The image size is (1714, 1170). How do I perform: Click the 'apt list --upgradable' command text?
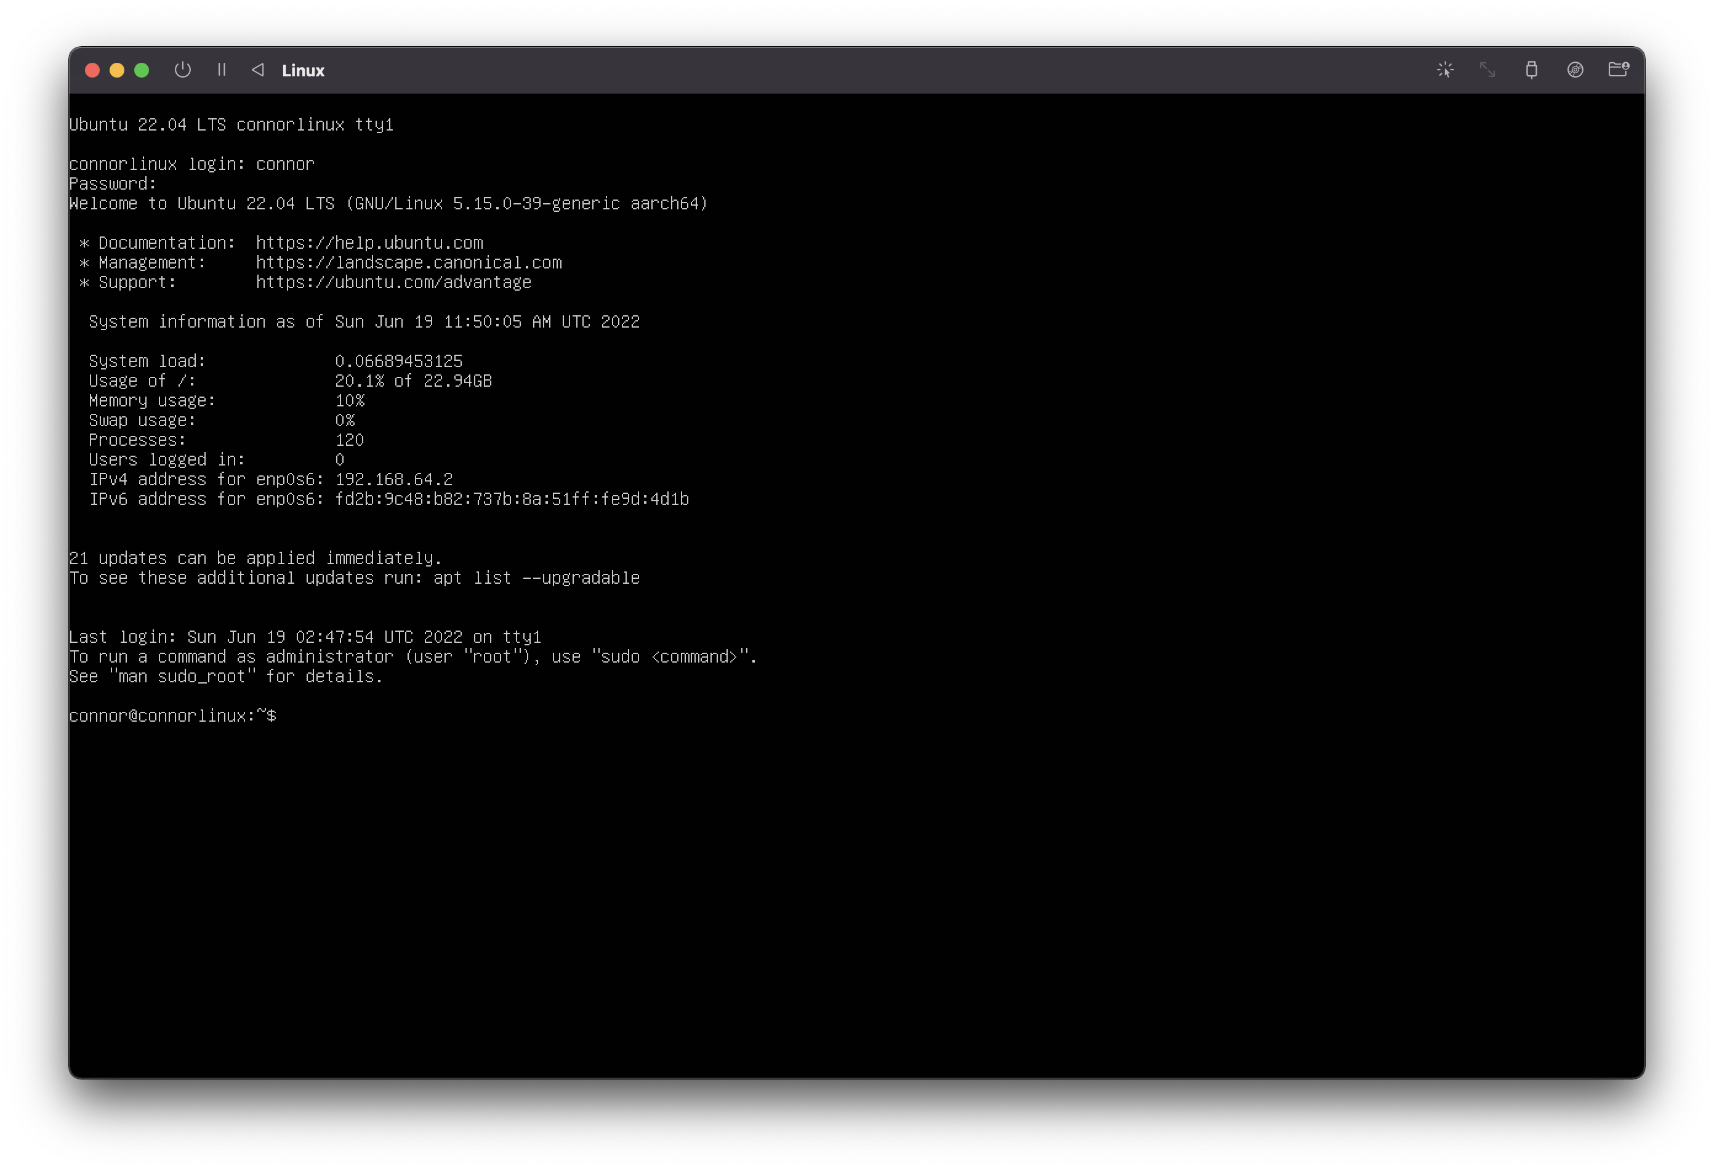pyautogui.click(x=536, y=578)
